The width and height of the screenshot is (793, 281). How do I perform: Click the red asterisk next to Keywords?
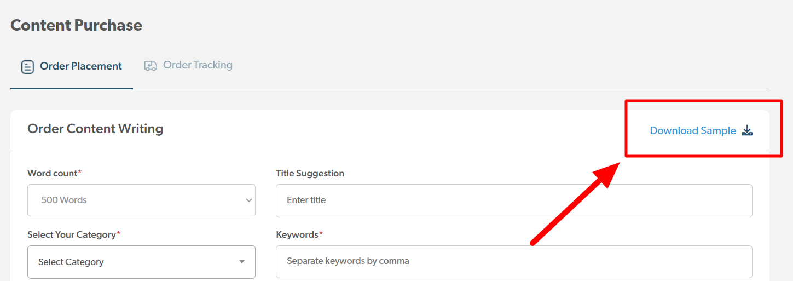click(321, 234)
